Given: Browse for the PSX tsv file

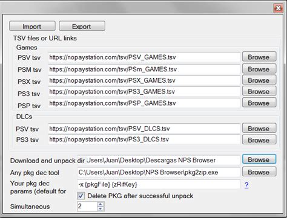Looking at the screenshot, I should pyautogui.click(x=259, y=80).
